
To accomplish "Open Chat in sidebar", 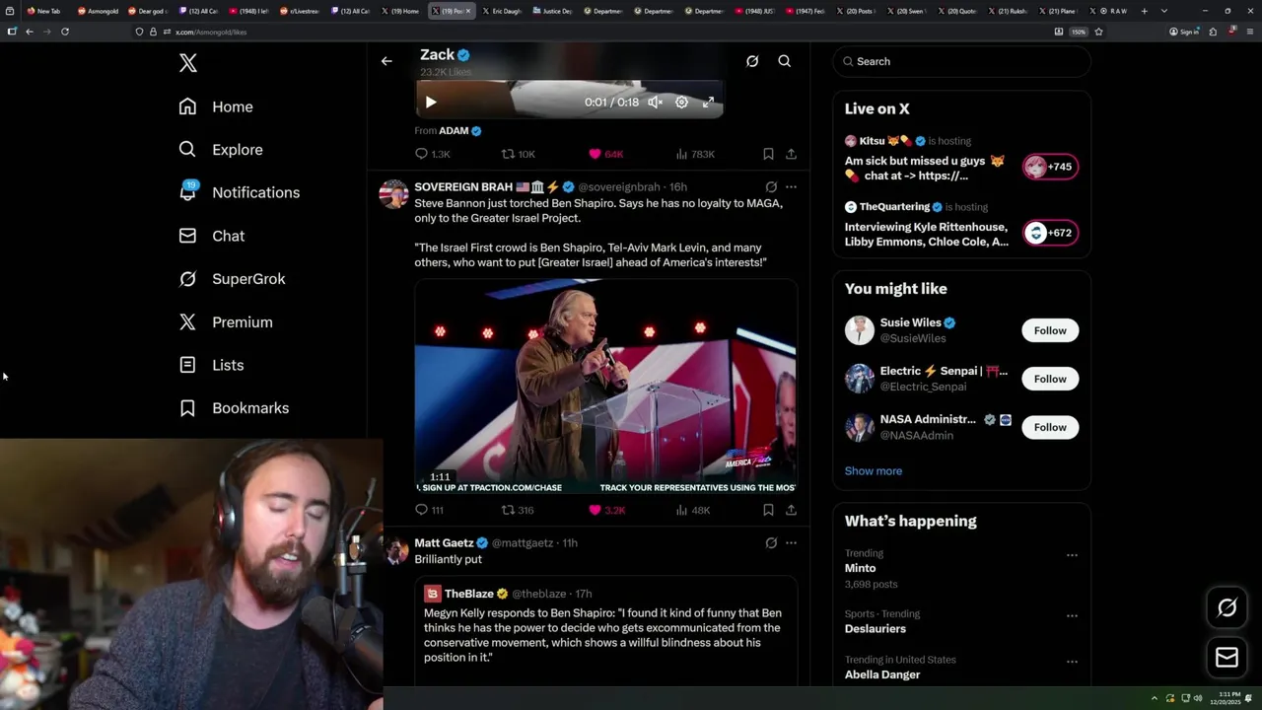I will pyautogui.click(x=212, y=236).
